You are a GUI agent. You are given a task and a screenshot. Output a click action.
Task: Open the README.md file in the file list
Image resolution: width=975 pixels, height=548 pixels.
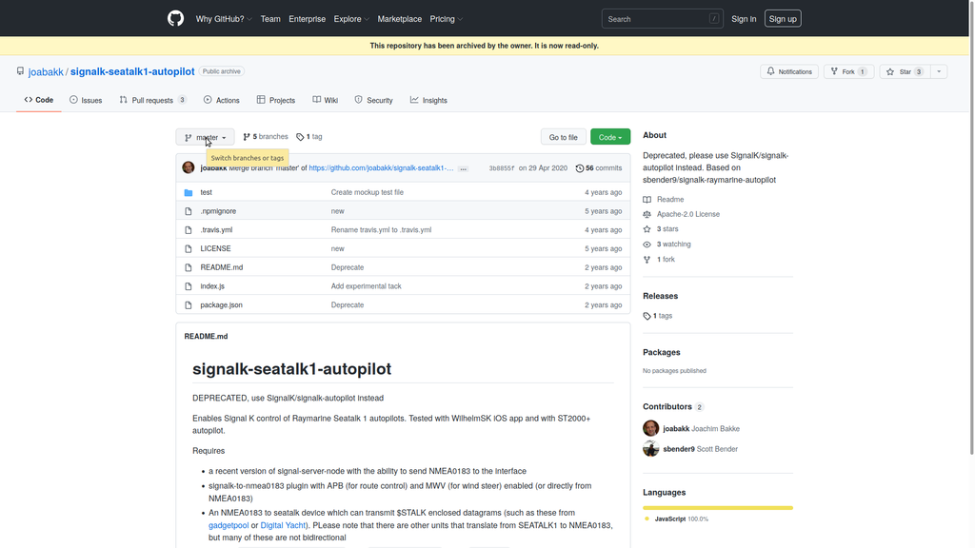(221, 267)
